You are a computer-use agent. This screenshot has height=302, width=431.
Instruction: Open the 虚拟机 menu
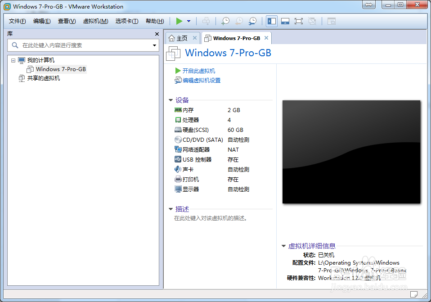point(95,21)
